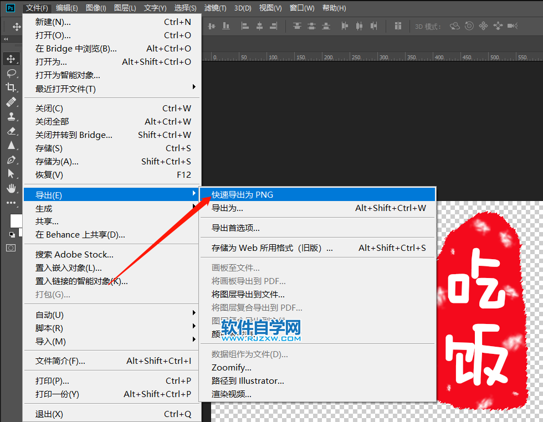Screen dimensions: 543x422
Task: Click Distribute top edges icon
Action: pos(297,26)
